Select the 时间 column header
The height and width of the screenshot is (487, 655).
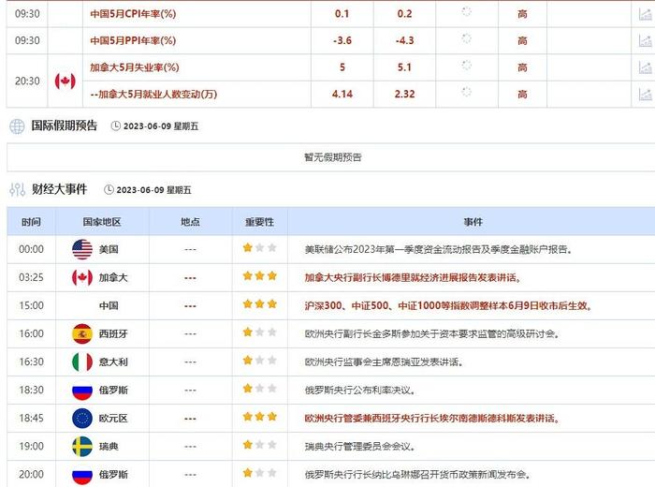31,222
